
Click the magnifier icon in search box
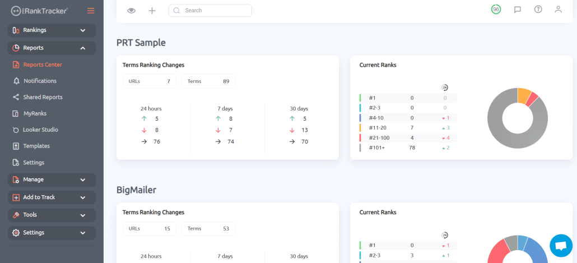point(176,11)
